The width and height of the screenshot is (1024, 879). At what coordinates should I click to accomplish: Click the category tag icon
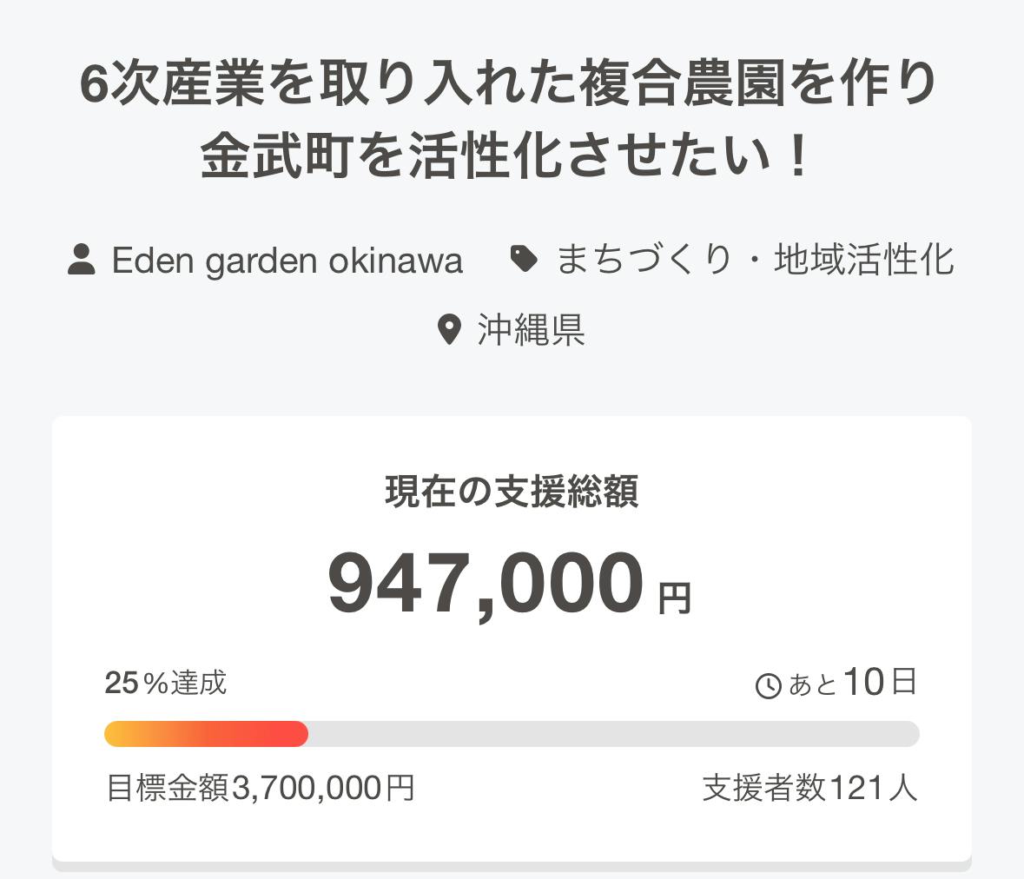coord(523,259)
